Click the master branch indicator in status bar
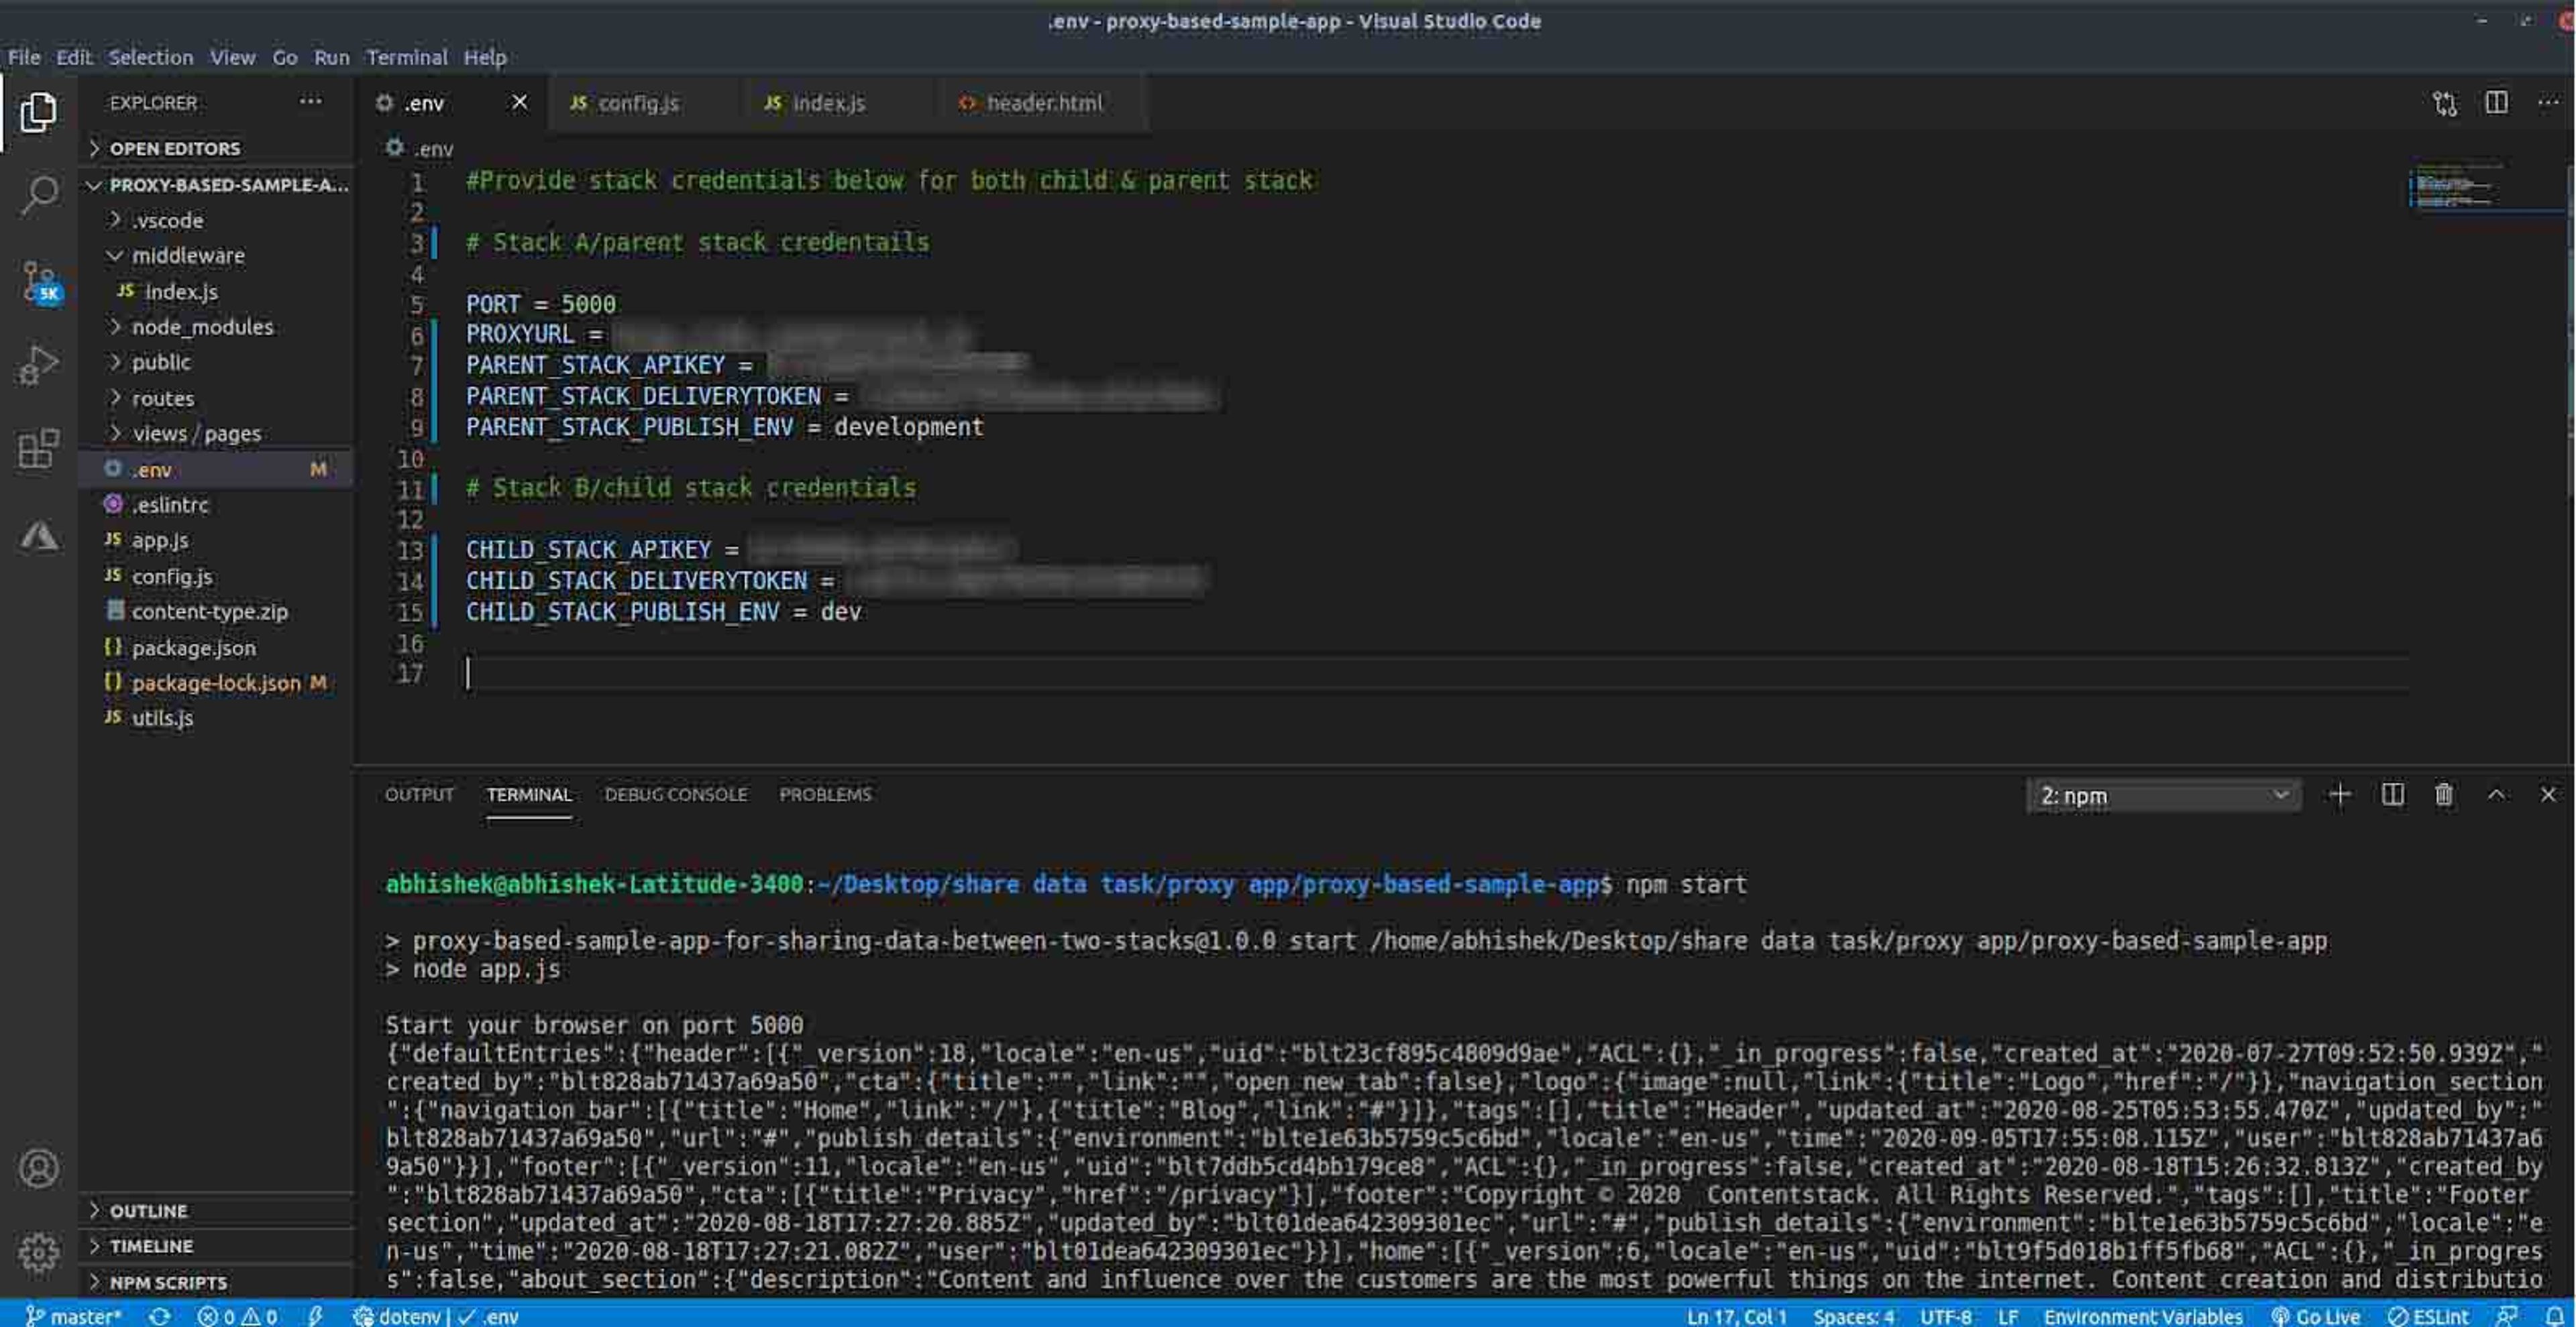This screenshot has width=2576, height=1327. point(73,1316)
